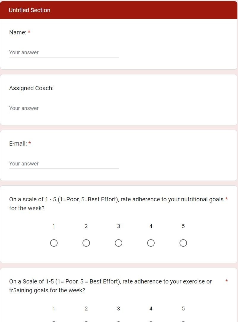Select rating 4 for nutritional goals
This screenshot has height=322, width=238.
(x=151, y=243)
